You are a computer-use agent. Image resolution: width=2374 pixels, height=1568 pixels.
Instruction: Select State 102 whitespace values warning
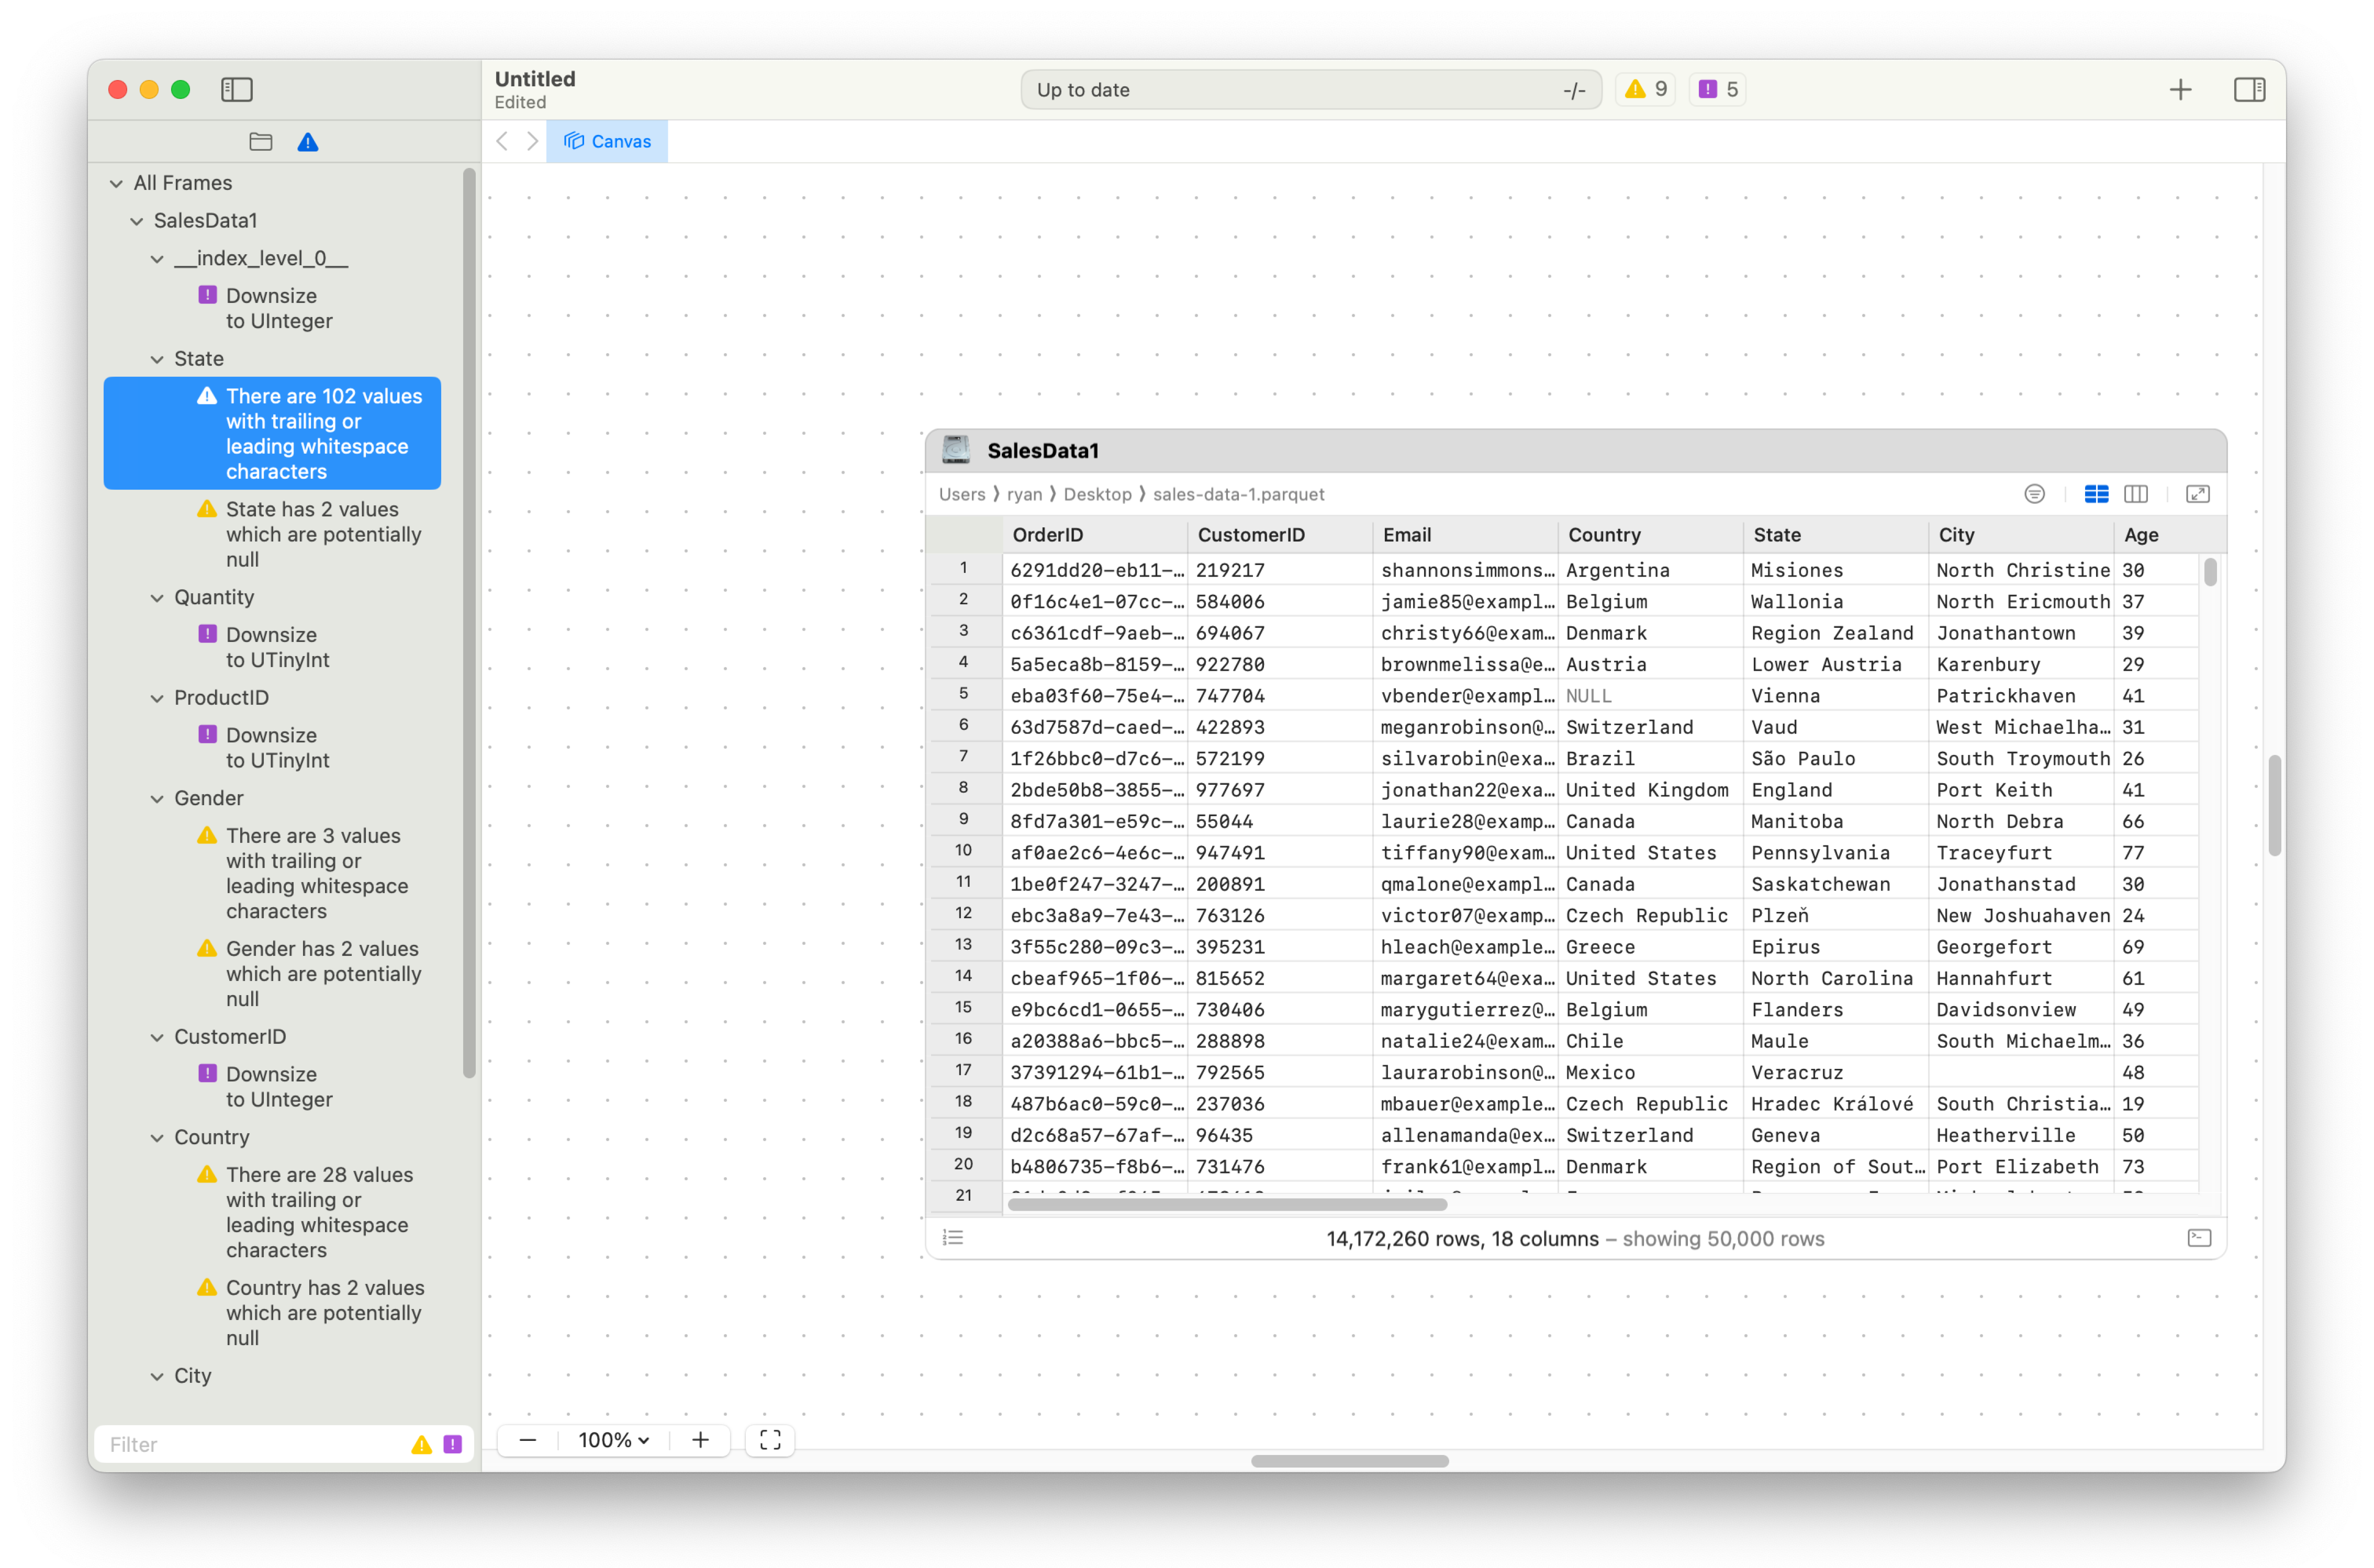tap(272, 433)
